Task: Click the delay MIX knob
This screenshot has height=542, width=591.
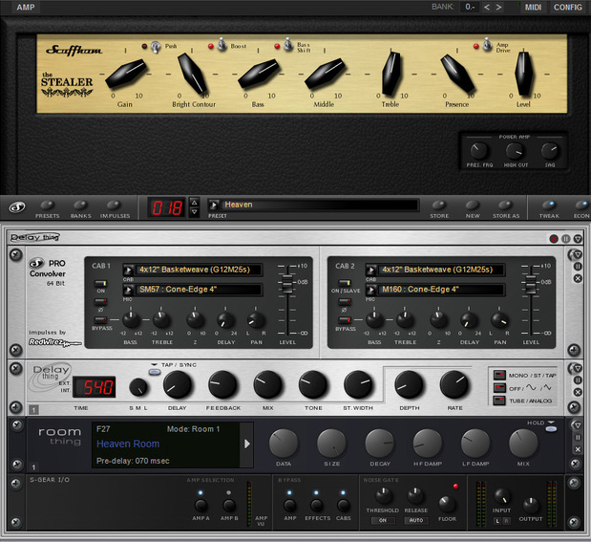Action: tap(267, 384)
